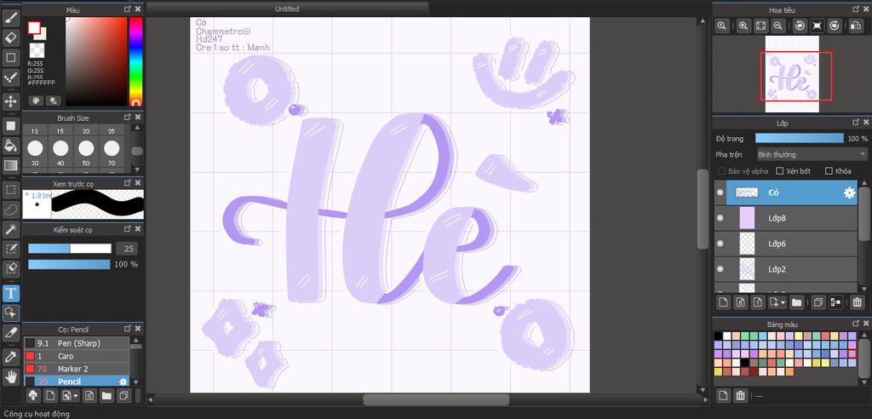
Task: Open the Pha trộn blend mode dropdown
Action: (x=812, y=154)
